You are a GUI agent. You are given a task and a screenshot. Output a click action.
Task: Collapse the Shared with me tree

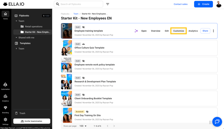pyautogui.click(x=16, y=37)
